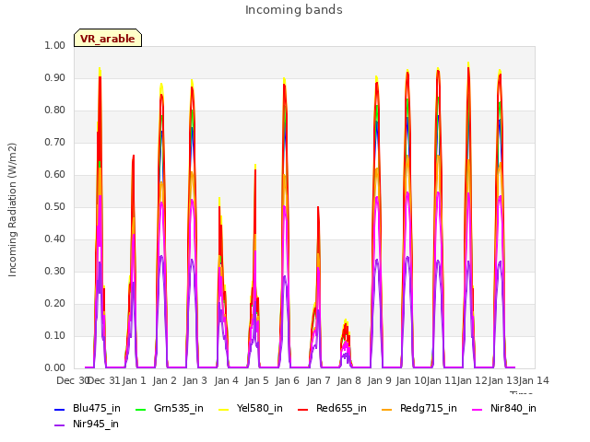Click the Jan 12 peak in the chart
This screenshot has height=442, width=590.
pyautogui.click(x=468, y=215)
